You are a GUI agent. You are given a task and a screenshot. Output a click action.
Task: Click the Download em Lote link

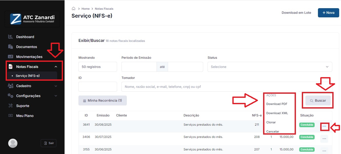coord(296,13)
